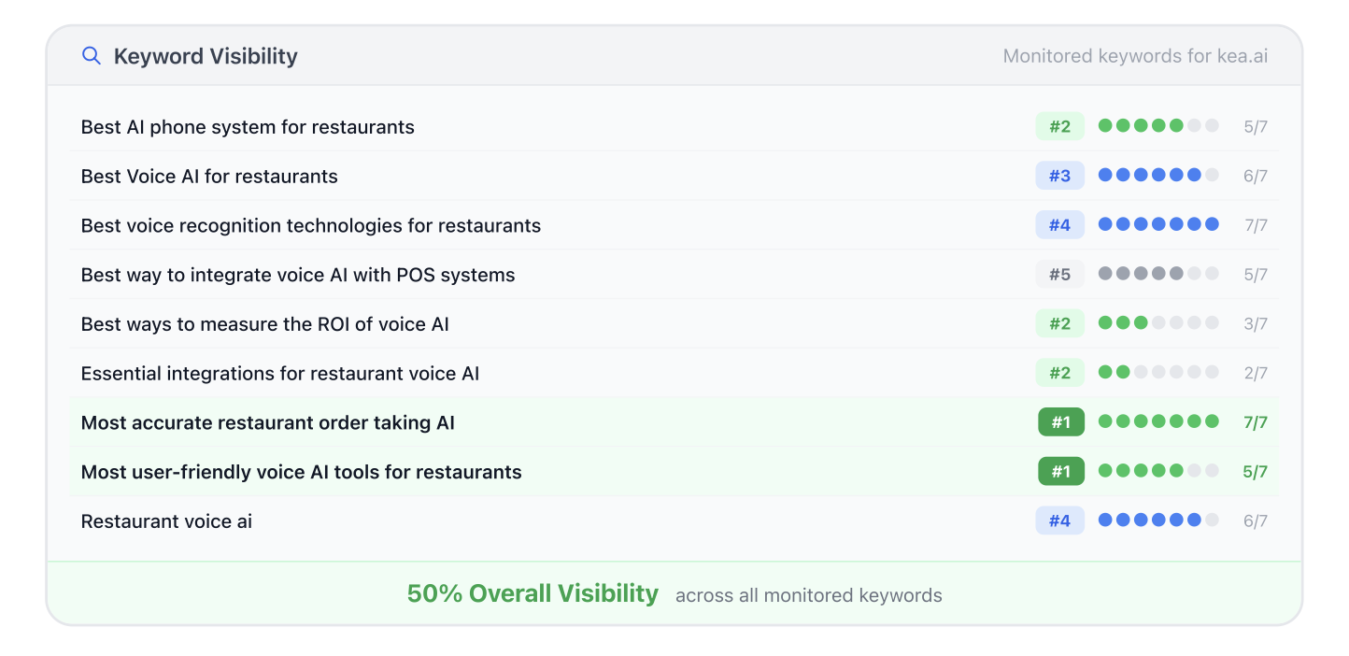Click the #3 badge for Best Voice AI

[x=1059, y=176]
